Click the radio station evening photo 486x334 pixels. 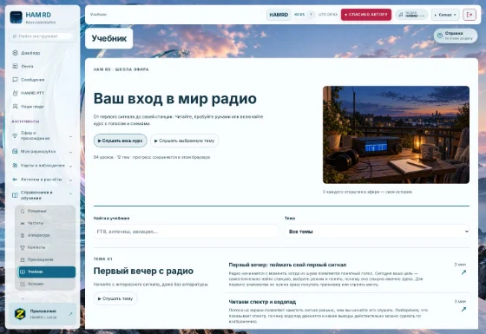396,134
